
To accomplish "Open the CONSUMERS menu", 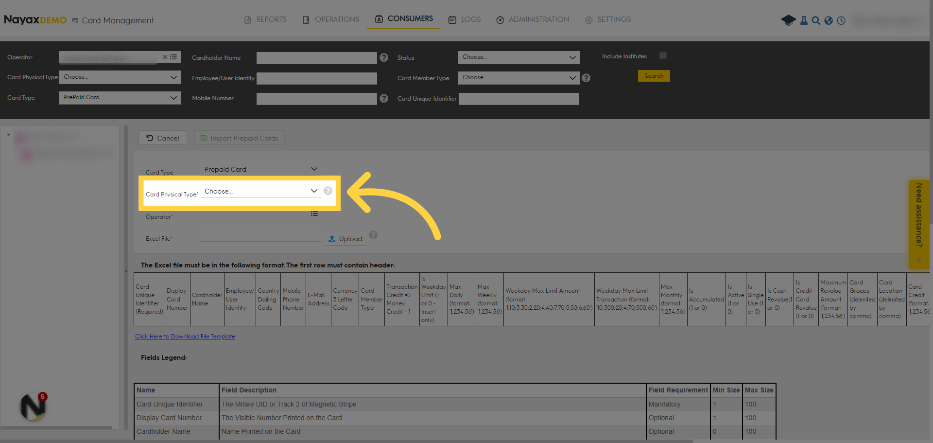I will [404, 18].
